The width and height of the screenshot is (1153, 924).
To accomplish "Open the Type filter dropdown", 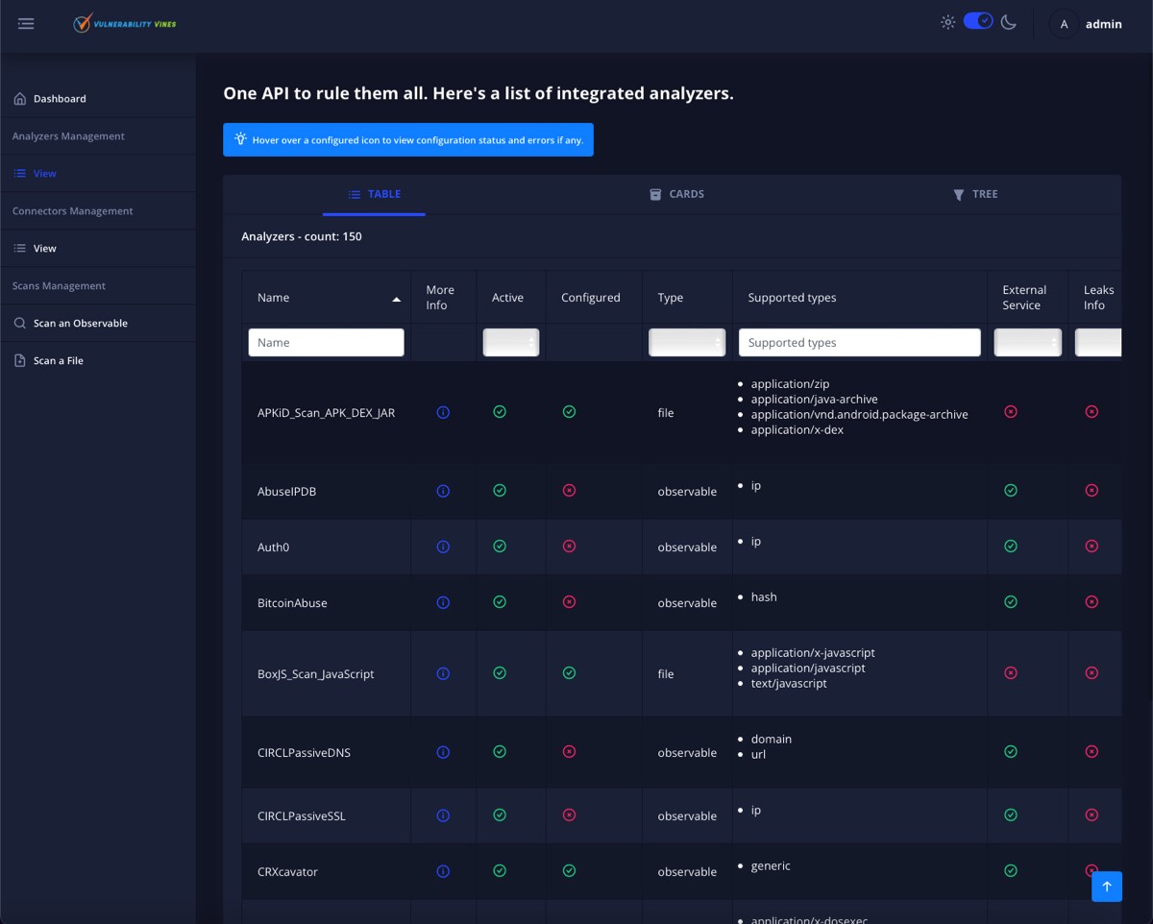I will 687,342.
